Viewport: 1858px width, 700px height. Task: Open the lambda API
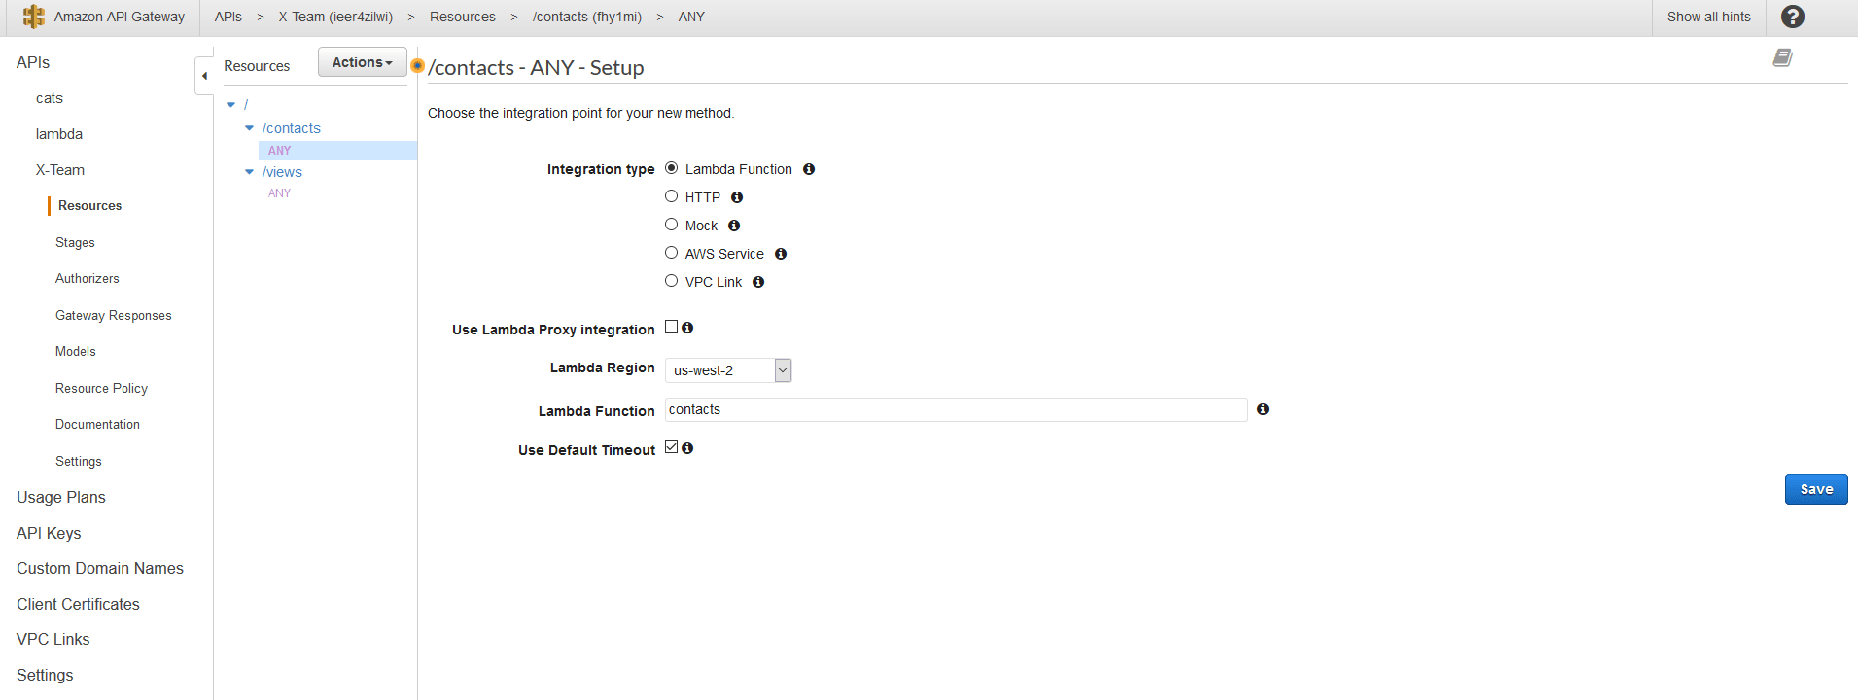click(59, 134)
